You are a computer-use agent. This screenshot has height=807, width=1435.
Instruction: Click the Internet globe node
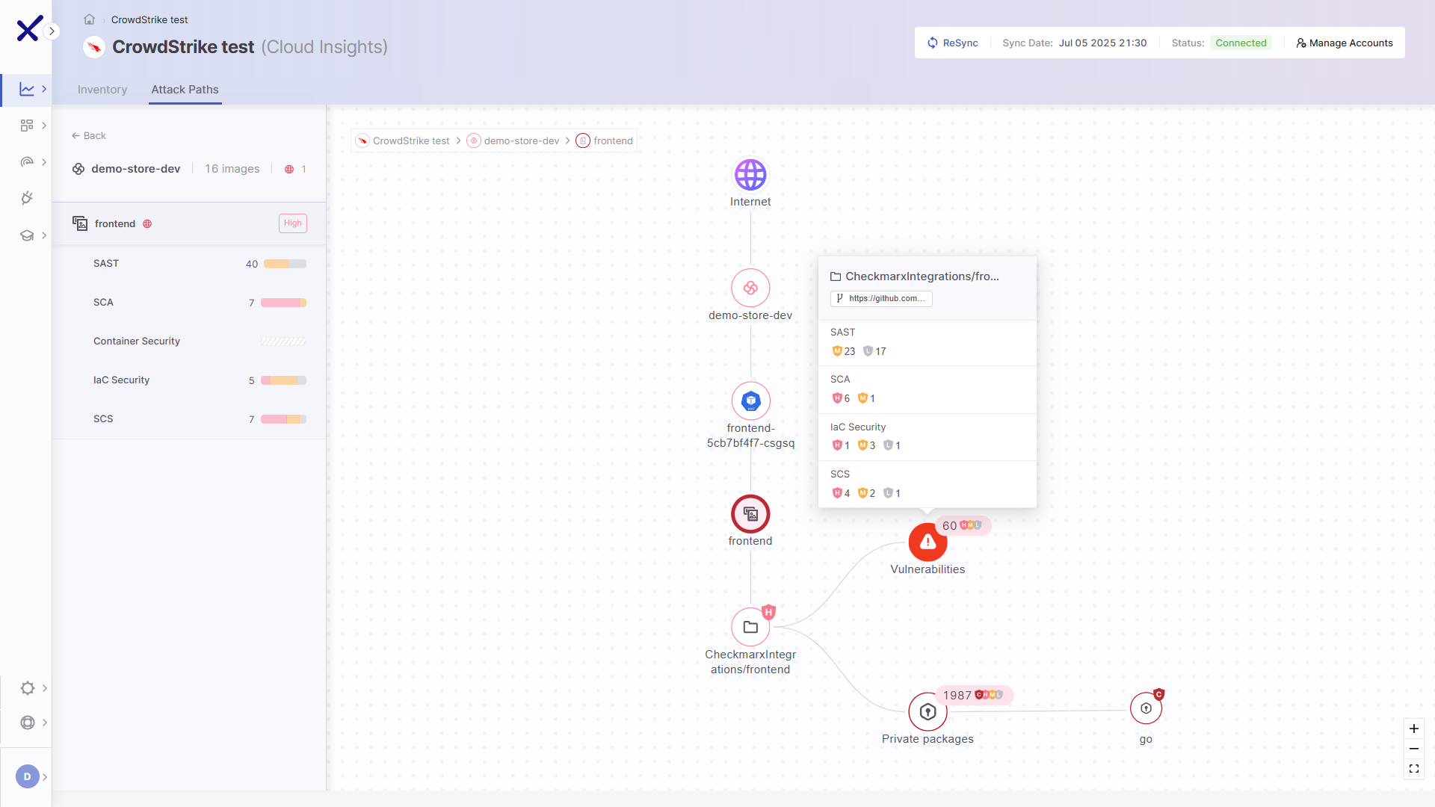pyautogui.click(x=750, y=175)
